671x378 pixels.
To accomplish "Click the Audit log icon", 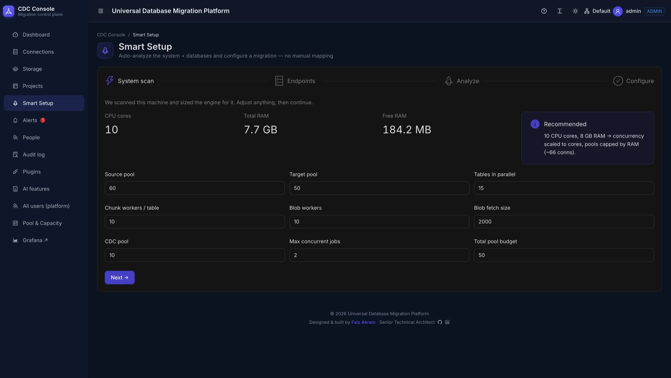I will (x=15, y=155).
